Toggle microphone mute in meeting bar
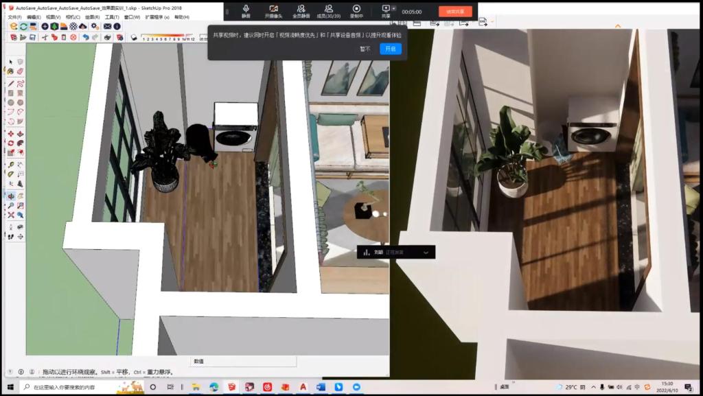The image size is (703, 396). tap(246, 11)
